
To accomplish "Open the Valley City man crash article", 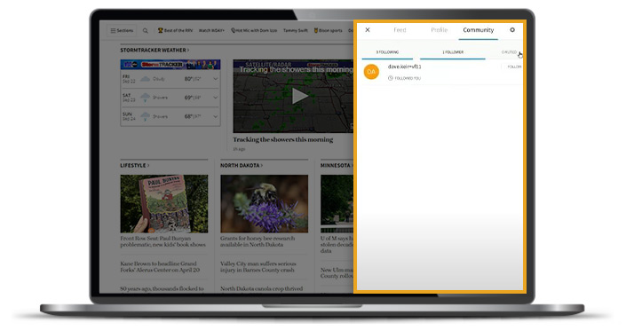I will click(258, 266).
